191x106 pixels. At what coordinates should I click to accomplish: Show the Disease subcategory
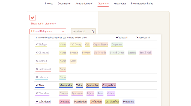(64, 94)
